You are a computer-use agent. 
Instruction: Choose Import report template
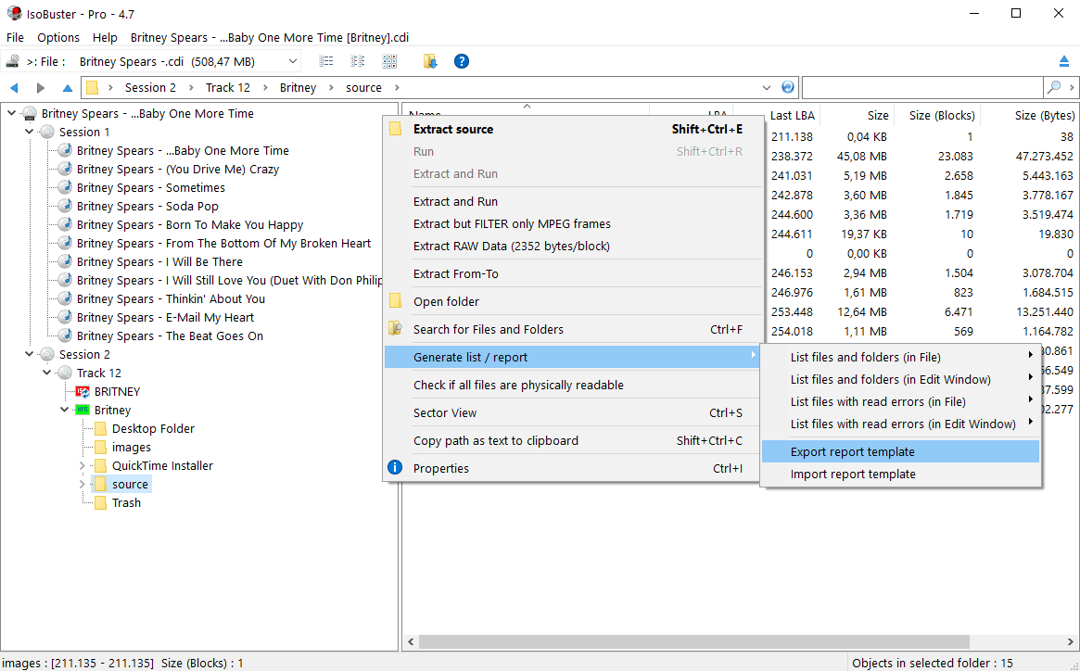[900, 474]
